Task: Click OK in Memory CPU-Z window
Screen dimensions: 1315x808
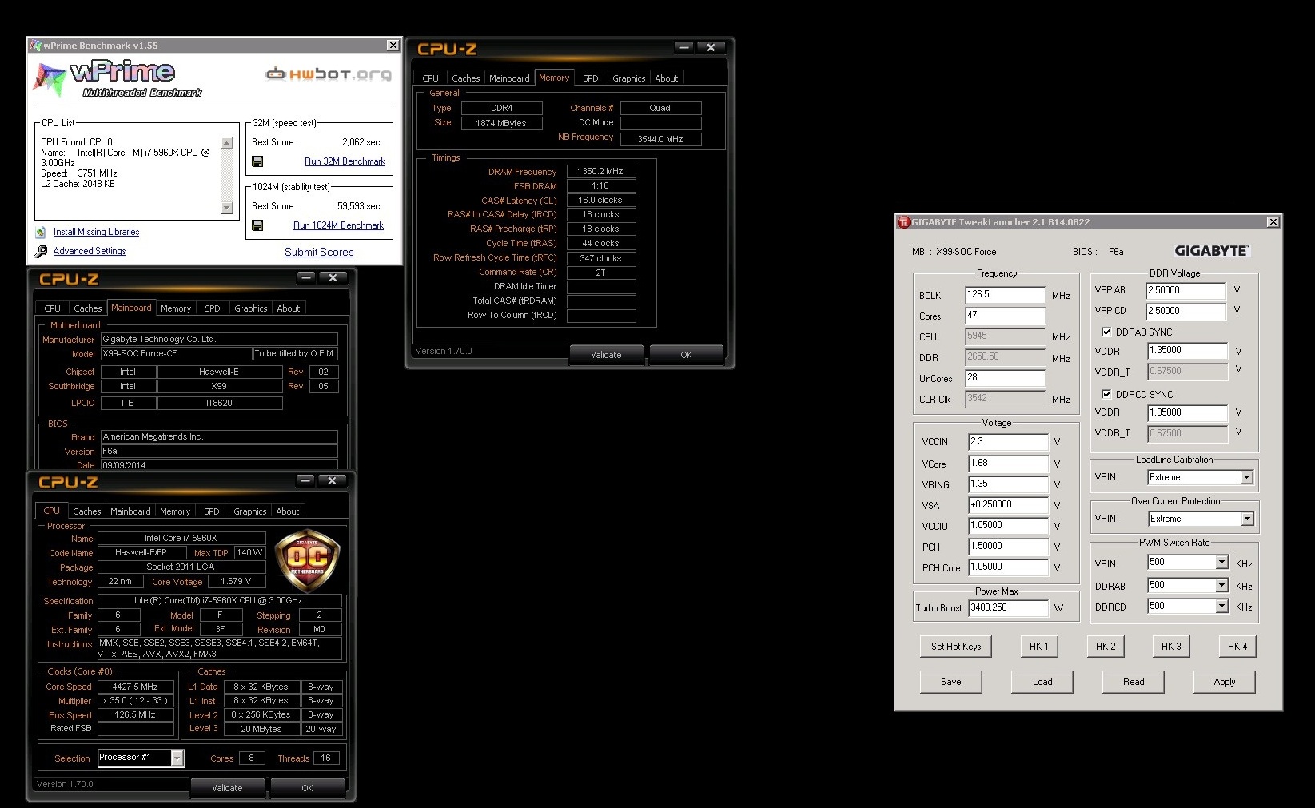Action: coord(686,355)
